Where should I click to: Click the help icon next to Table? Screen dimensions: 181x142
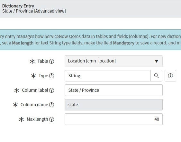tap(51, 61)
